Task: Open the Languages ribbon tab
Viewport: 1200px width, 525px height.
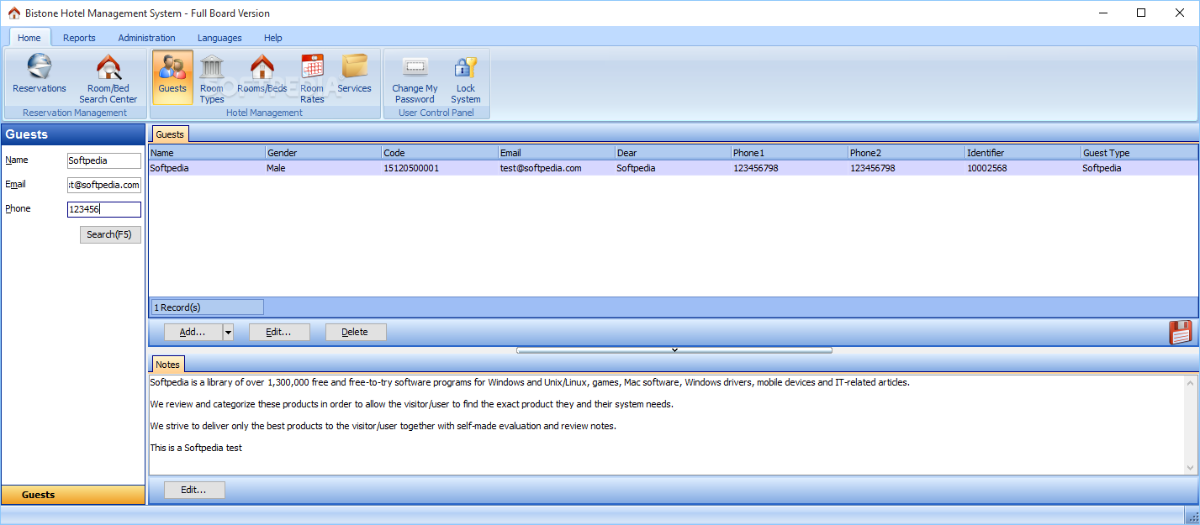Action: [219, 38]
